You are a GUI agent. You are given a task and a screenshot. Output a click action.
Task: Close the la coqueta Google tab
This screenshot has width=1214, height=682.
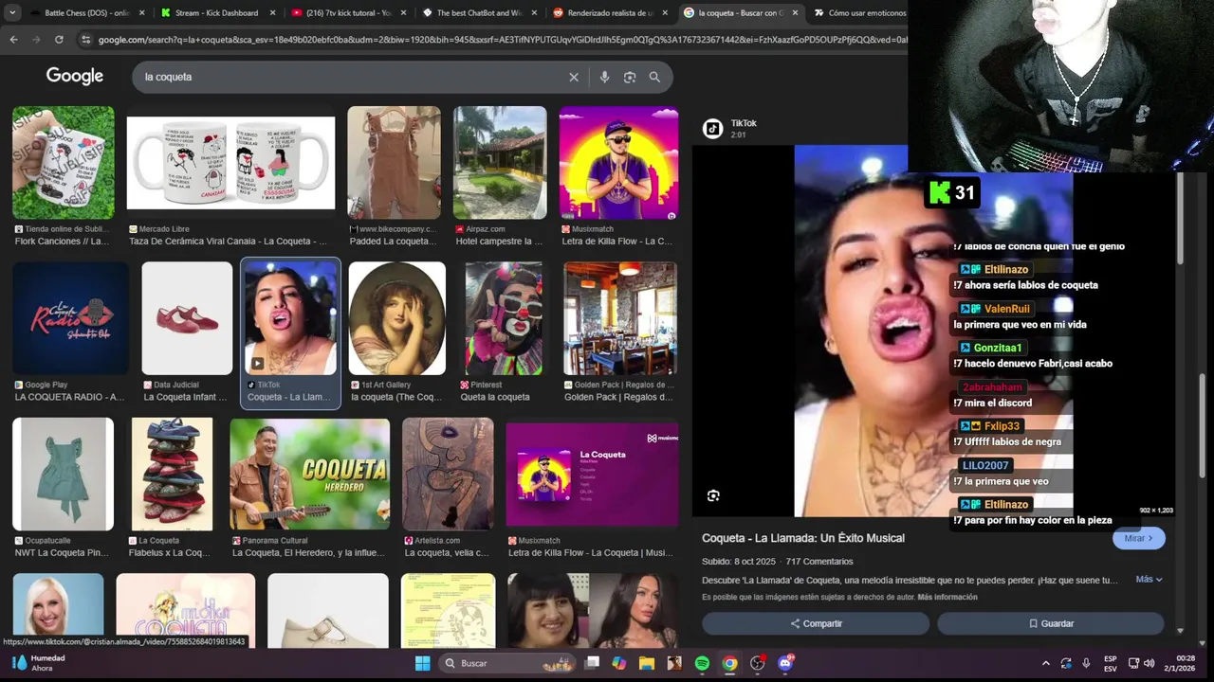(x=794, y=13)
